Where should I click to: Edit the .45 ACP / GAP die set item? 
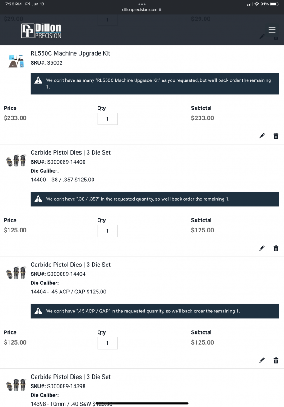click(262, 360)
